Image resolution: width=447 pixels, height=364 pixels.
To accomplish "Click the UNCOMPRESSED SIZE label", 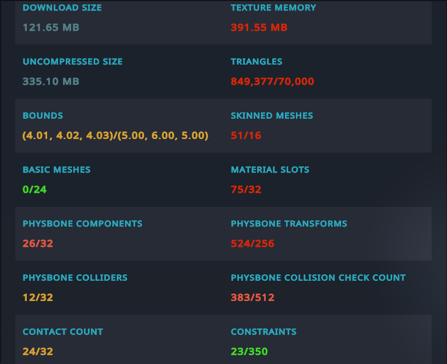I will tap(72, 61).
